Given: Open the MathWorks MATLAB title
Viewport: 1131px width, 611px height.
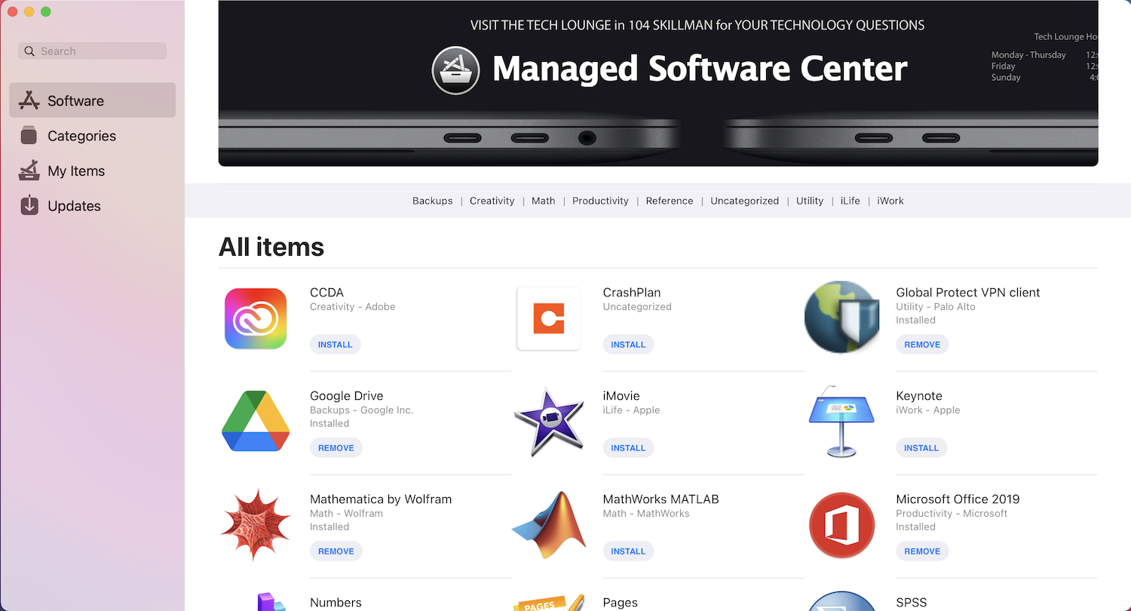Looking at the screenshot, I should click(661, 499).
